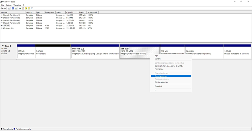Screen dimensions: 252x131
Task: Sort list by Capacità column header
Action: pyautogui.click(x=70, y=13)
